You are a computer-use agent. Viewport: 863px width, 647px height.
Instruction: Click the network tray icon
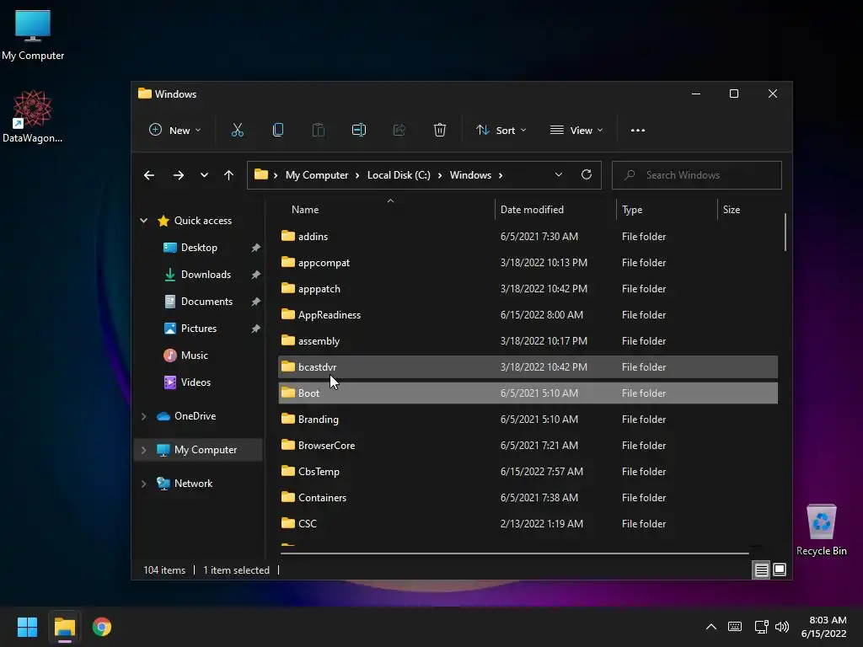(762, 627)
